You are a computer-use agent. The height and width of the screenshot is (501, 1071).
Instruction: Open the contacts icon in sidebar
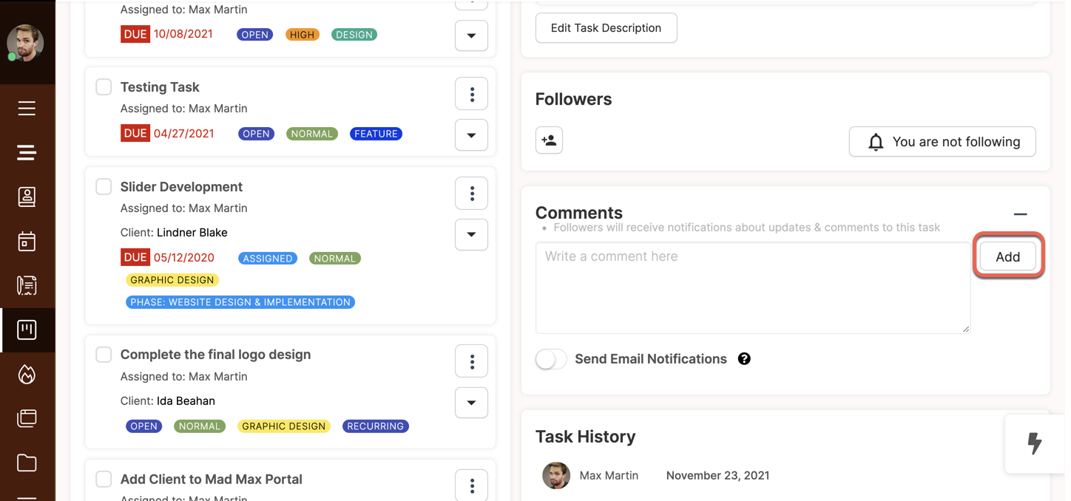(27, 197)
